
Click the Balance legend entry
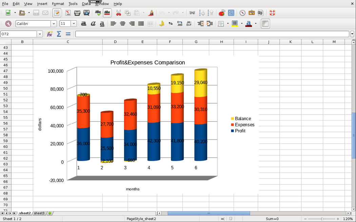tap(242, 119)
